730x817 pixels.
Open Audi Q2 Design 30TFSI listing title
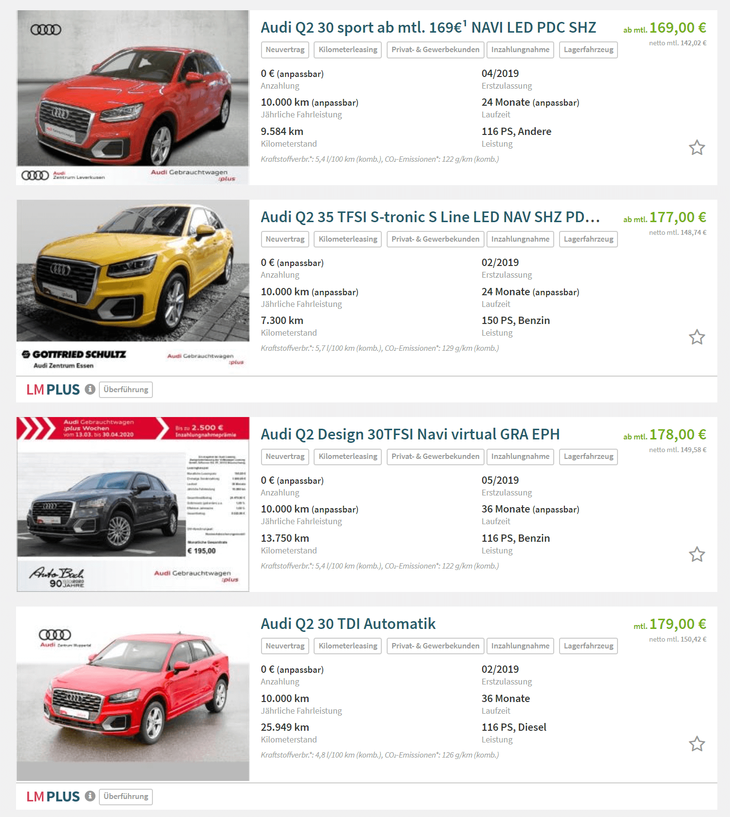point(410,435)
